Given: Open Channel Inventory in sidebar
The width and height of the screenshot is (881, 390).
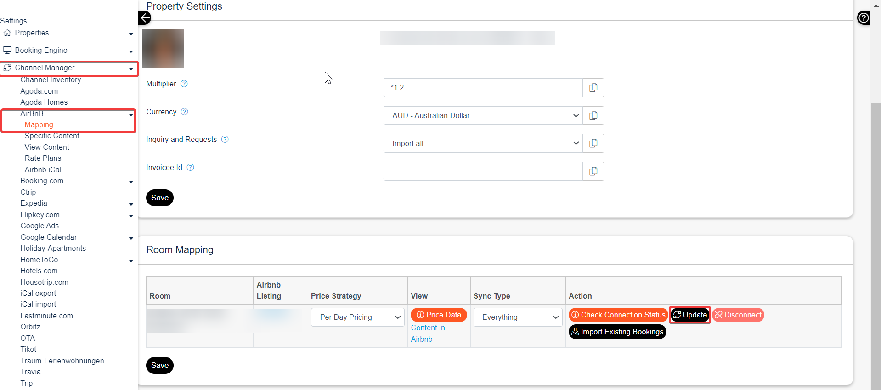Looking at the screenshot, I should [51, 80].
